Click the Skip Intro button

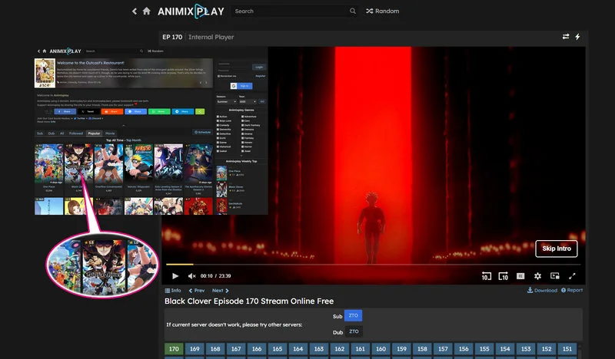556,249
